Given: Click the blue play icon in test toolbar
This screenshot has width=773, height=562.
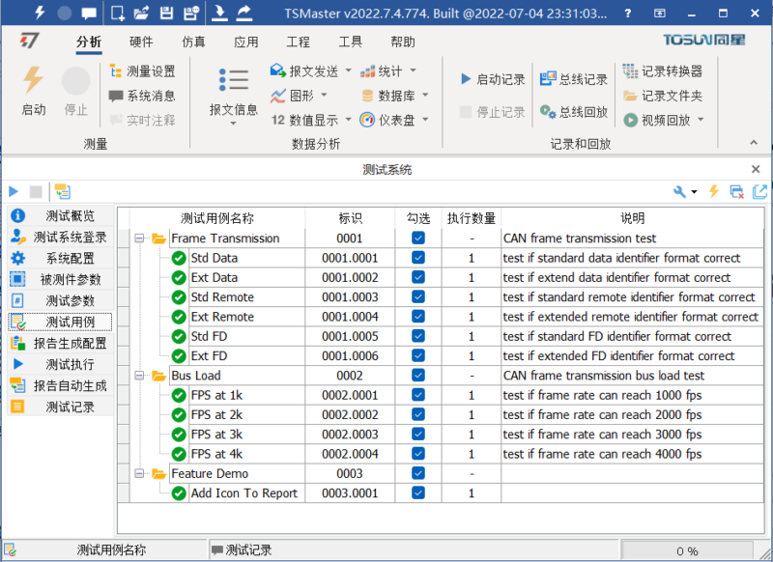Looking at the screenshot, I should click(14, 192).
